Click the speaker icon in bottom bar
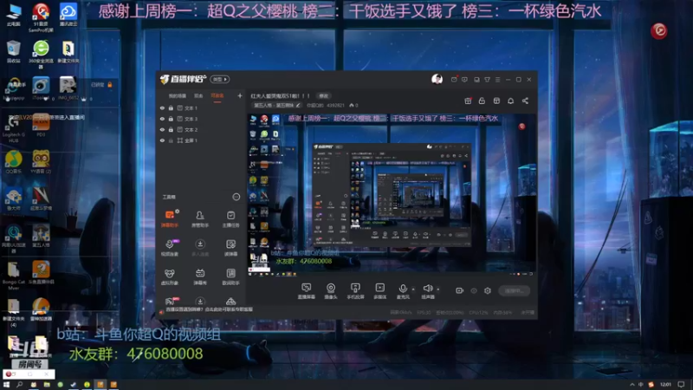This screenshot has width=693, height=390. pos(427,289)
